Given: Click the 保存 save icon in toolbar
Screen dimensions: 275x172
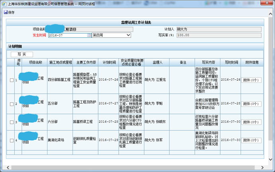Looking at the screenshot, I should pyautogui.click(x=6, y=12).
